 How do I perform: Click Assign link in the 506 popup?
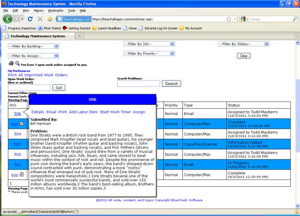tap(139, 112)
